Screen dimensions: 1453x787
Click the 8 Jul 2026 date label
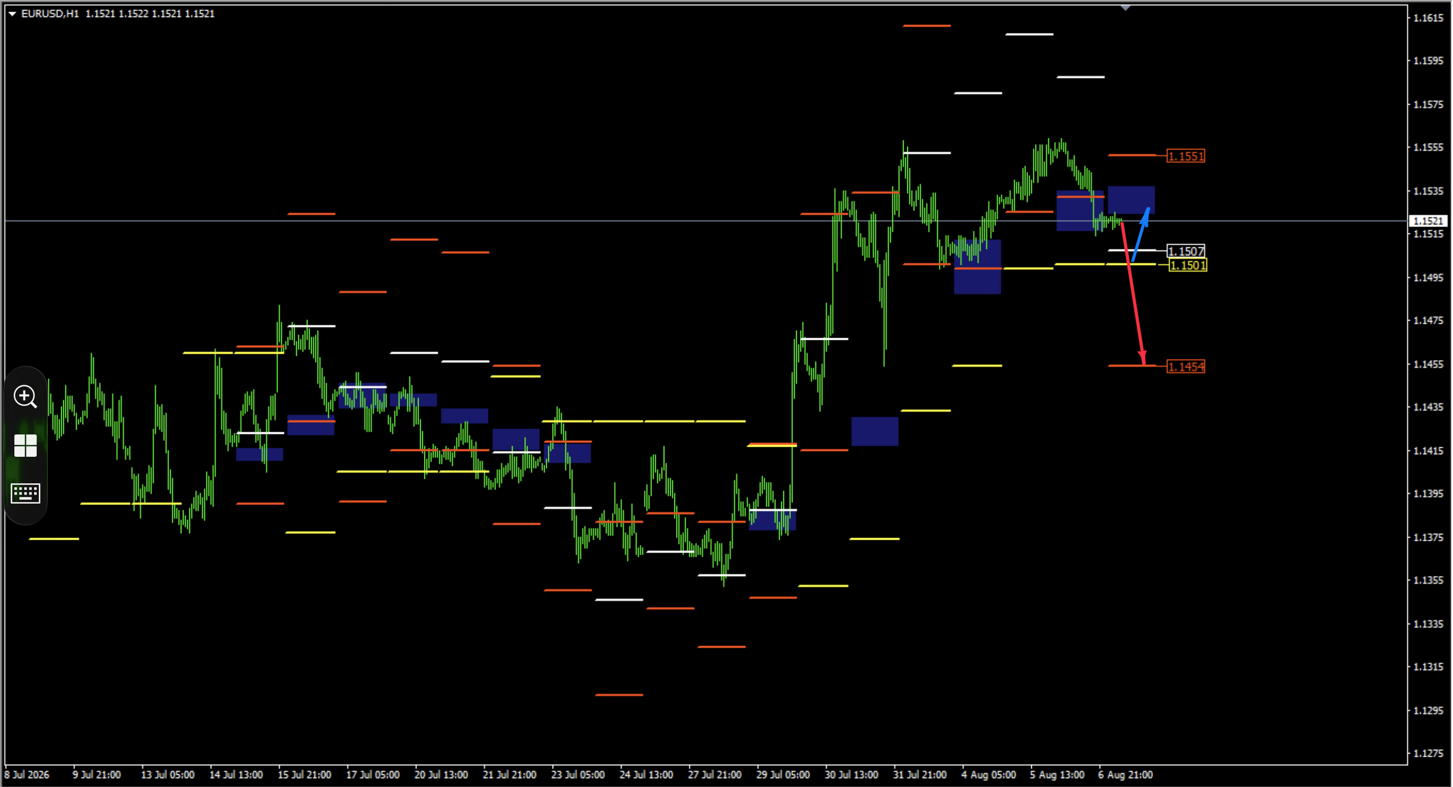click(27, 775)
